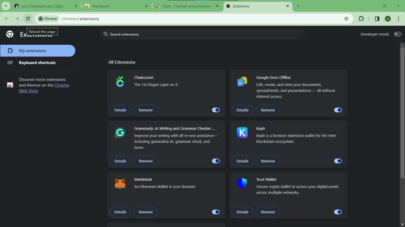Close the Extensions tab
This screenshot has height=227, width=405.
[x=287, y=6]
